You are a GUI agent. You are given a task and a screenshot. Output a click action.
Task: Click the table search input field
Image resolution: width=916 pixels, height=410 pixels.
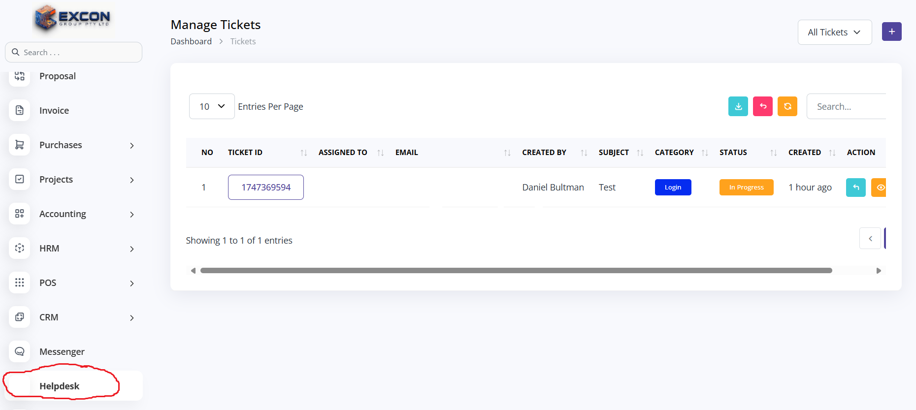[x=846, y=106]
